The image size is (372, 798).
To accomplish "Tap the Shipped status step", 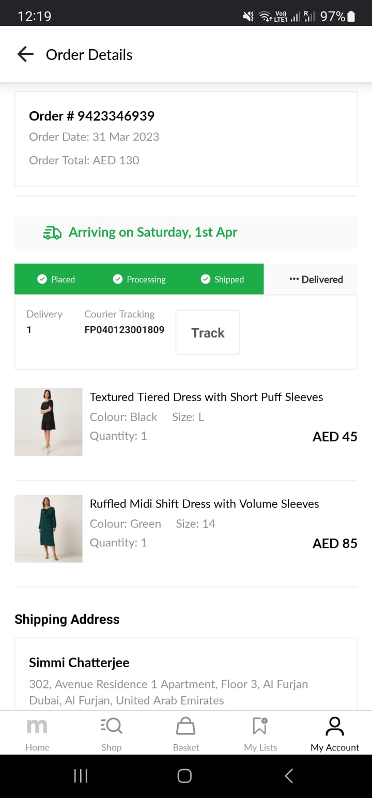I will click(222, 279).
